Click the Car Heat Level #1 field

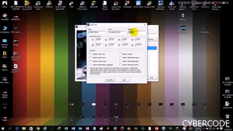pyautogui.click(x=99, y=40)
